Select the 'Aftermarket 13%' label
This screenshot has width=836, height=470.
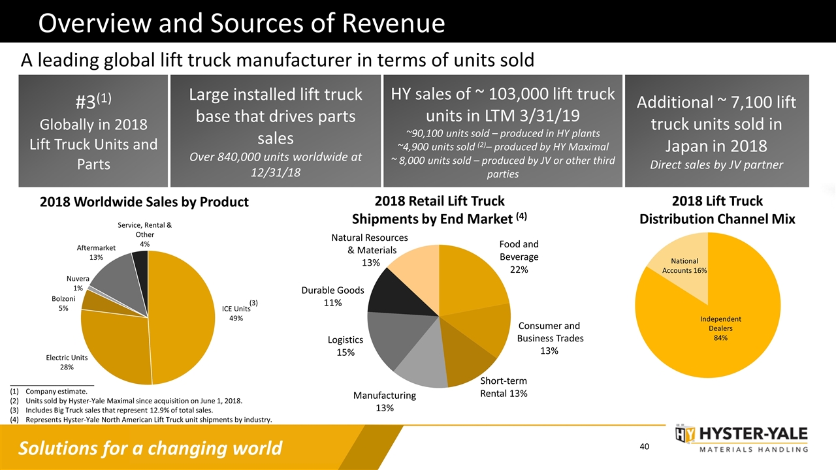(96, 252)
